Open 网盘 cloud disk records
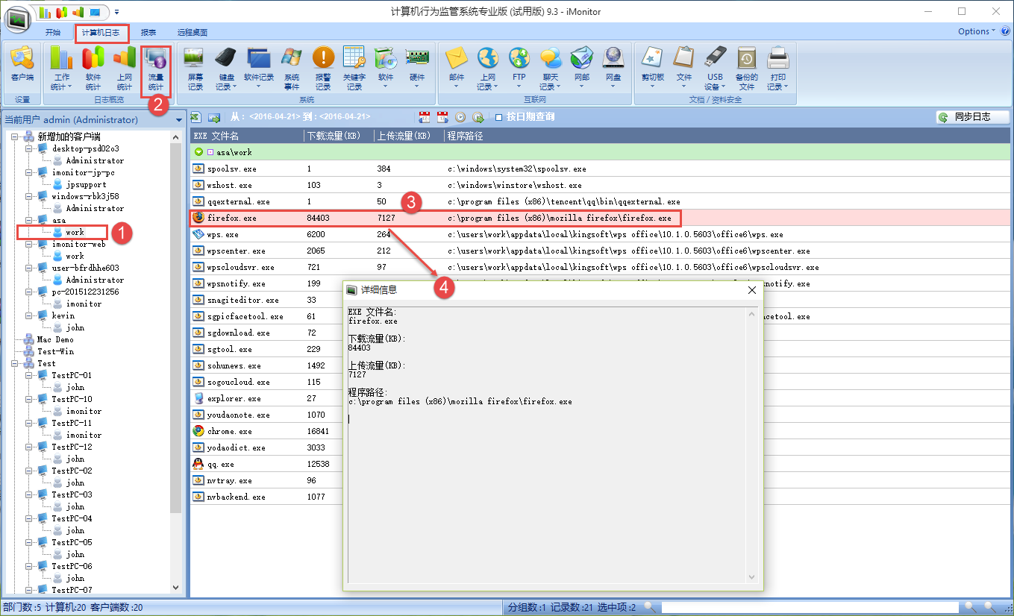Image resolution: width=1014 pixels, height=616 pixels. point(613,68)
